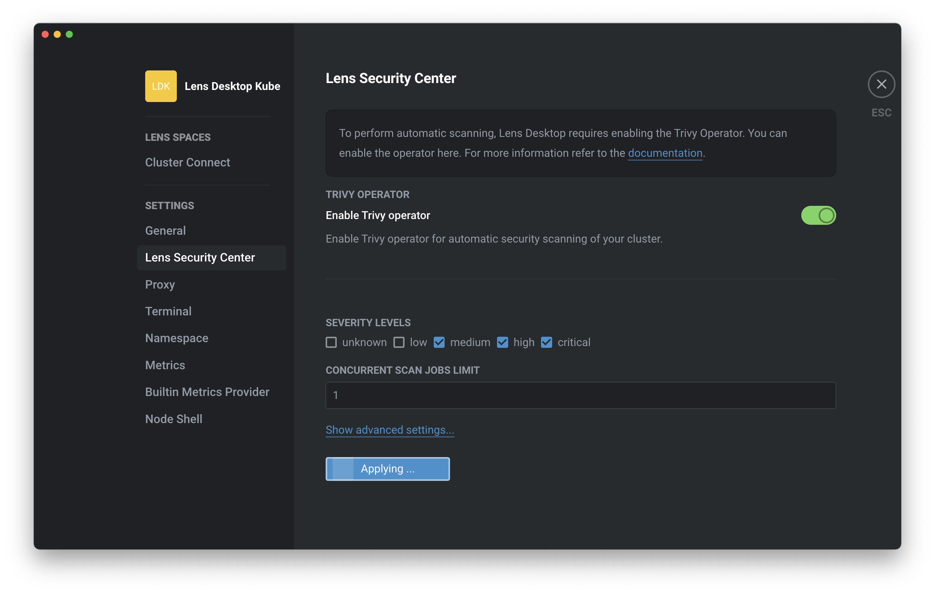Check the unknown severity checkbox
Viewport: 935px width, 594px height.
pos(331,342)
